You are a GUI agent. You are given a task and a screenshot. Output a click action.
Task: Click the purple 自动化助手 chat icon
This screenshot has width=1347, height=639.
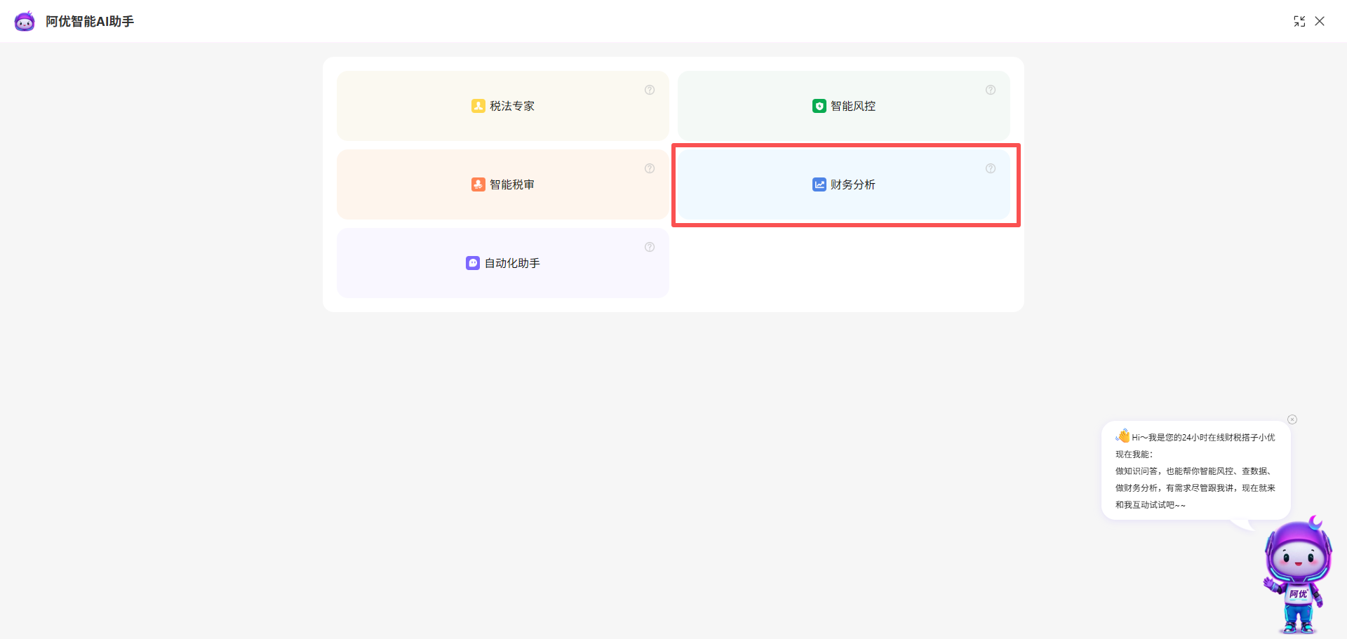(x=473, y=263)
